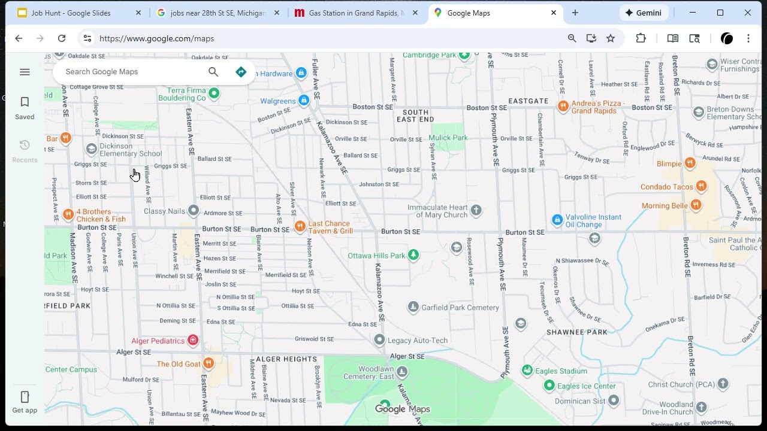Viewport: 767px width, 431px height.
Task: Click the Last Chance Tavern & Grill pin
Action: [300, 226]
